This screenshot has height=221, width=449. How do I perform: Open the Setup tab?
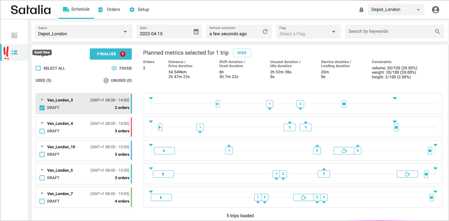(x=139, y=10)
